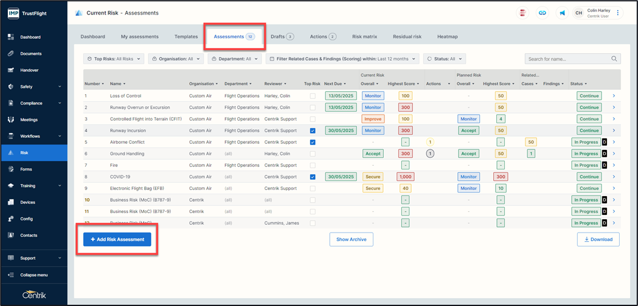Click the Add Risk Assessment button
This screenshot has width=638, height=306.
tap(117, 239)
